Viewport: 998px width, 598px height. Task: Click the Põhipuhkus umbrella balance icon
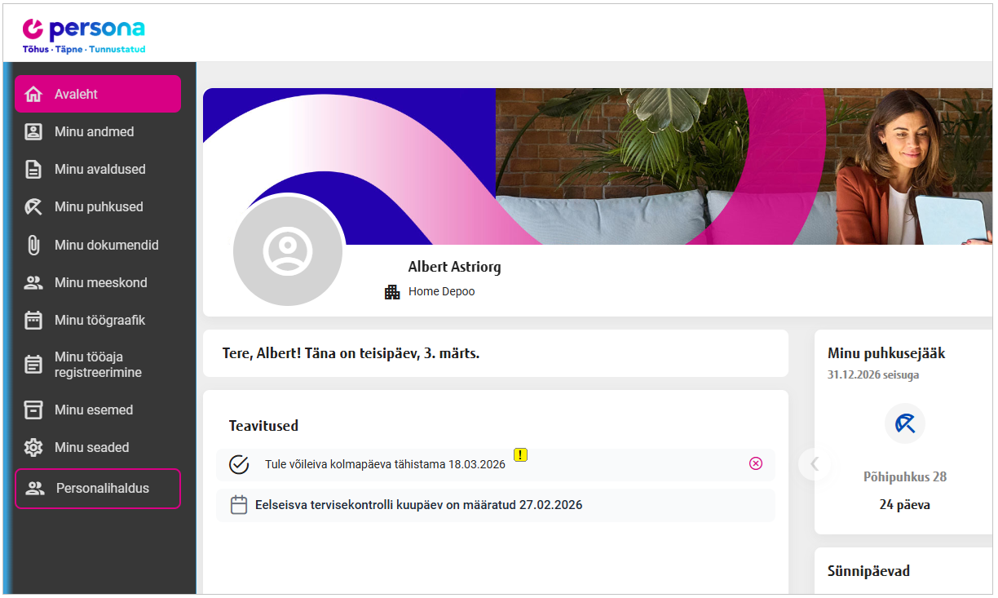904,423
